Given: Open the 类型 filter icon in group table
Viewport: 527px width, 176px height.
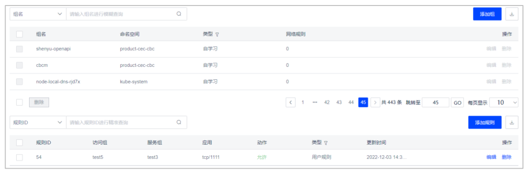Looking at the screenshot, I should click(x=217, y=35).
